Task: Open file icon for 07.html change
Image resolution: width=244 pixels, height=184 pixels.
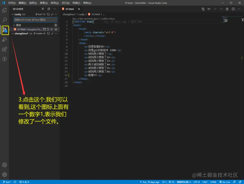Action: [x=44, y=29]
